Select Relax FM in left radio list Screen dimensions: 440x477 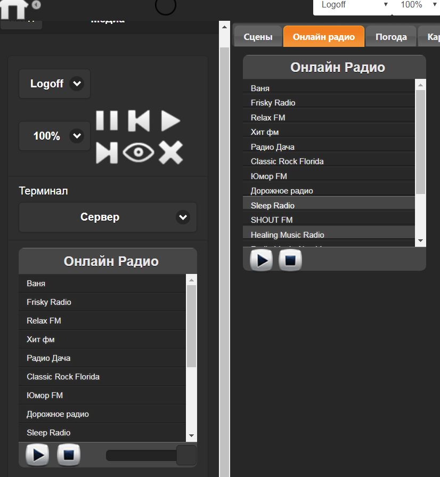(x=44, y=321)
